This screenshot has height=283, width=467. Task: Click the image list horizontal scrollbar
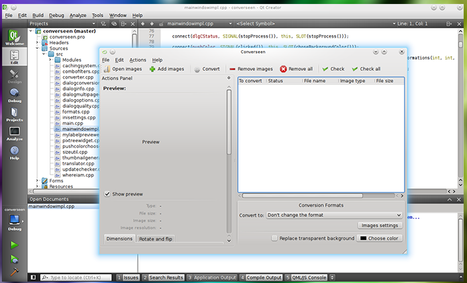coord(302,196)
